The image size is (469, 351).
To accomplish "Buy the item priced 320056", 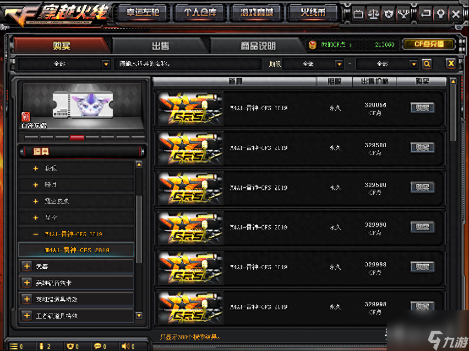I will [422, 108].
